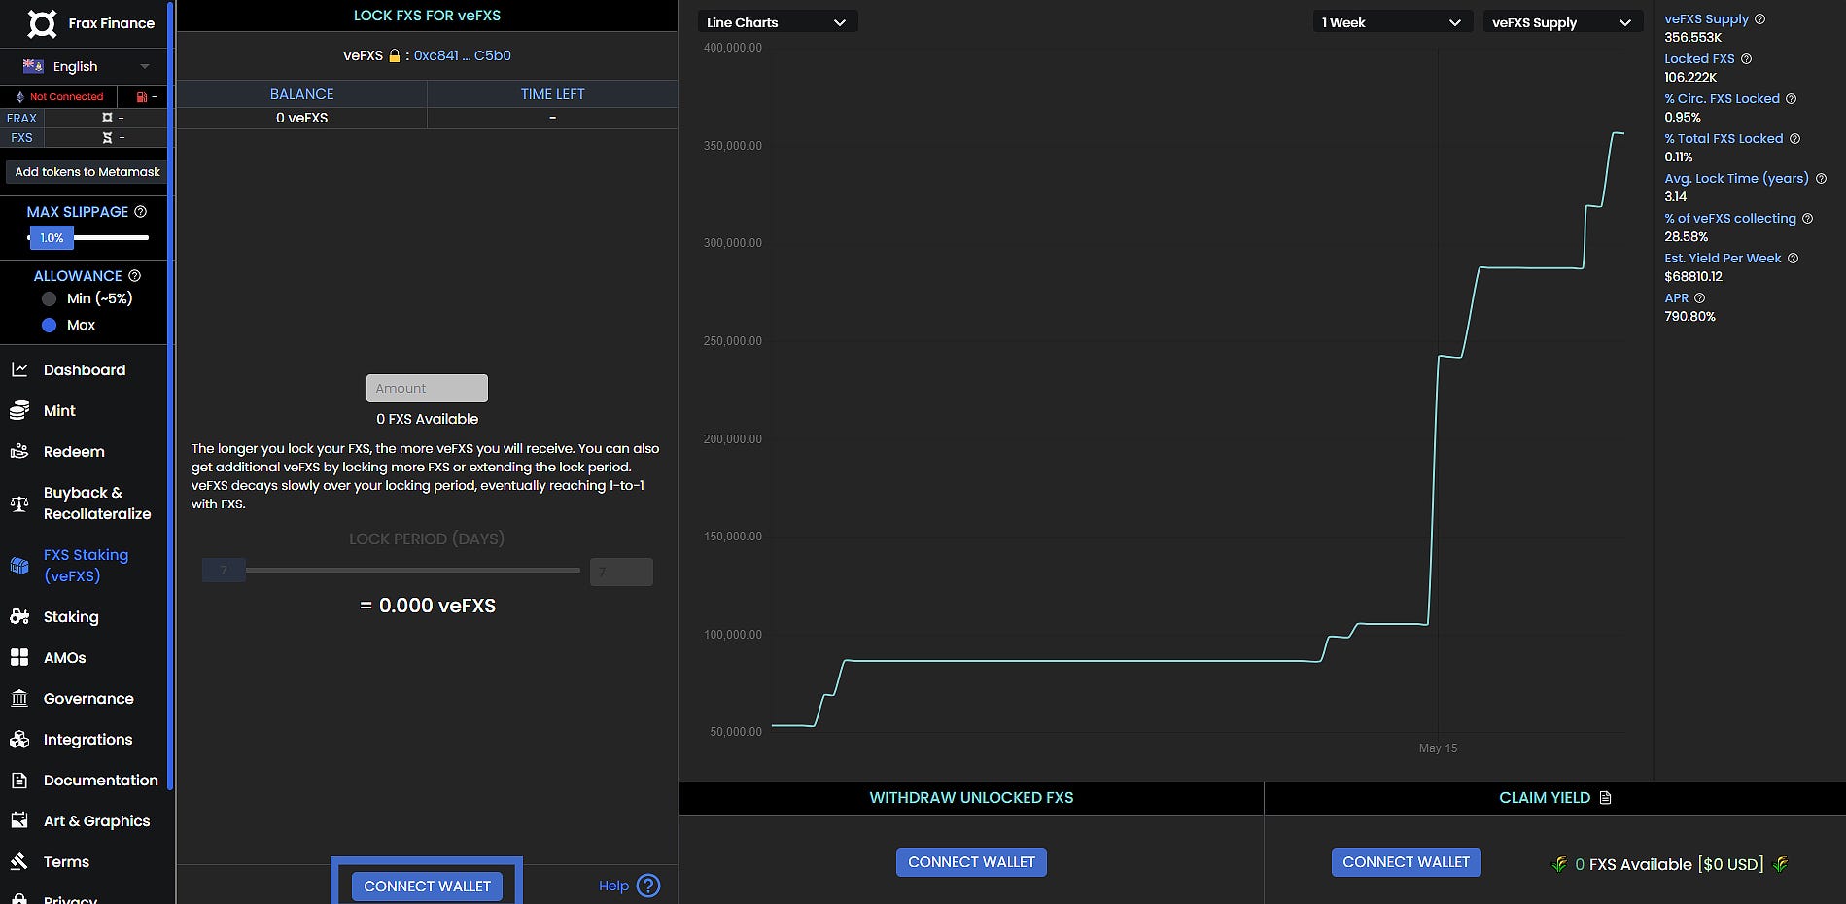Open the Max Slippage help icon
This screenshot has height=904, width=1846.
coord(140,212)
